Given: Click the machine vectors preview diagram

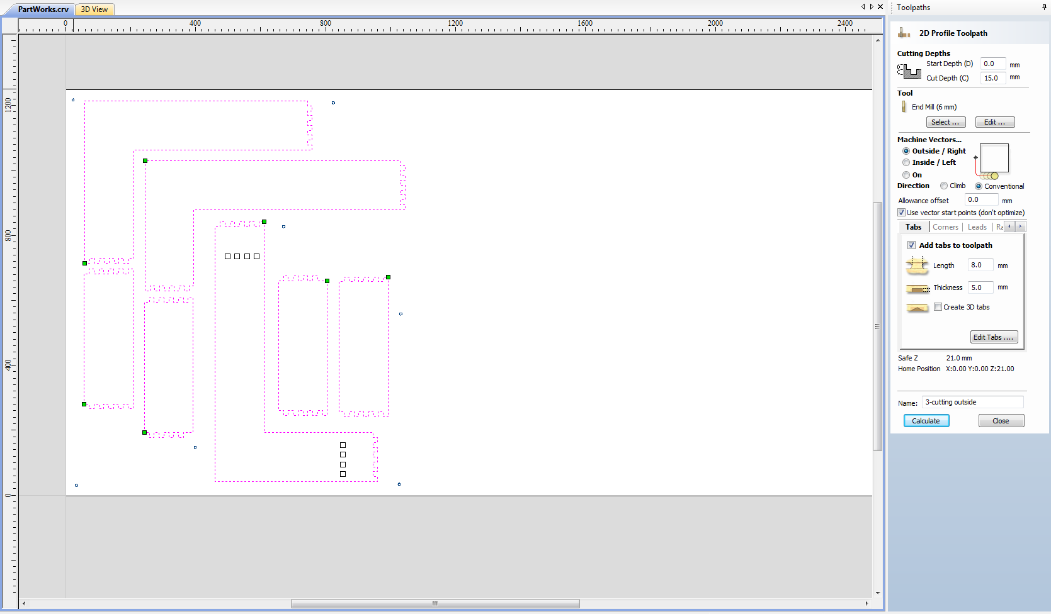Looking at the screenshot, I should coord(992,162).
